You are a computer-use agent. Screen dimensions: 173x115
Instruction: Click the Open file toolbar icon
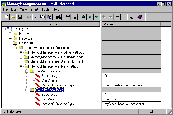coord(13,17)
